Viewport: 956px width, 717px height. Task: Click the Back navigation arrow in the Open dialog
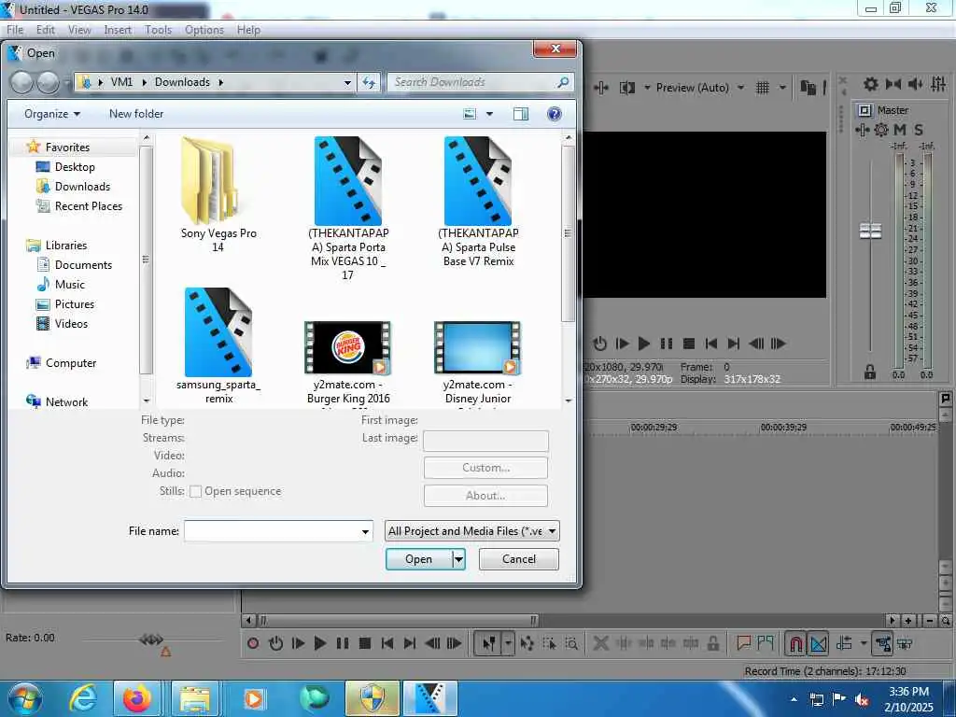(x=21, y=82)
